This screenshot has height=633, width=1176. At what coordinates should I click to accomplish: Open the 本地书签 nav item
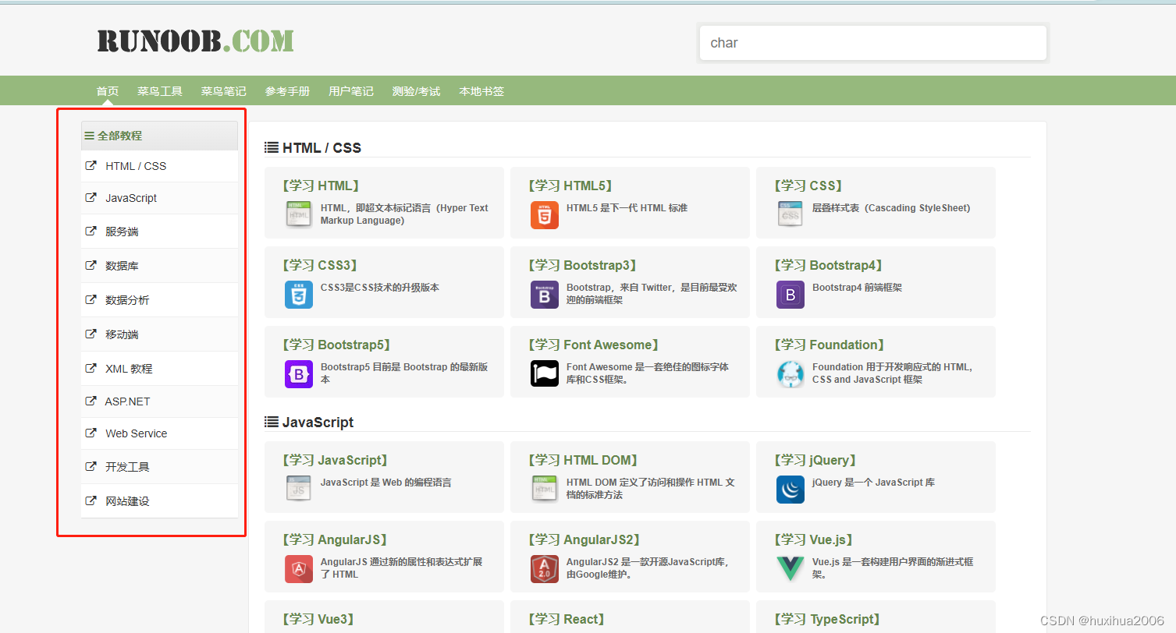click(481, 91)
